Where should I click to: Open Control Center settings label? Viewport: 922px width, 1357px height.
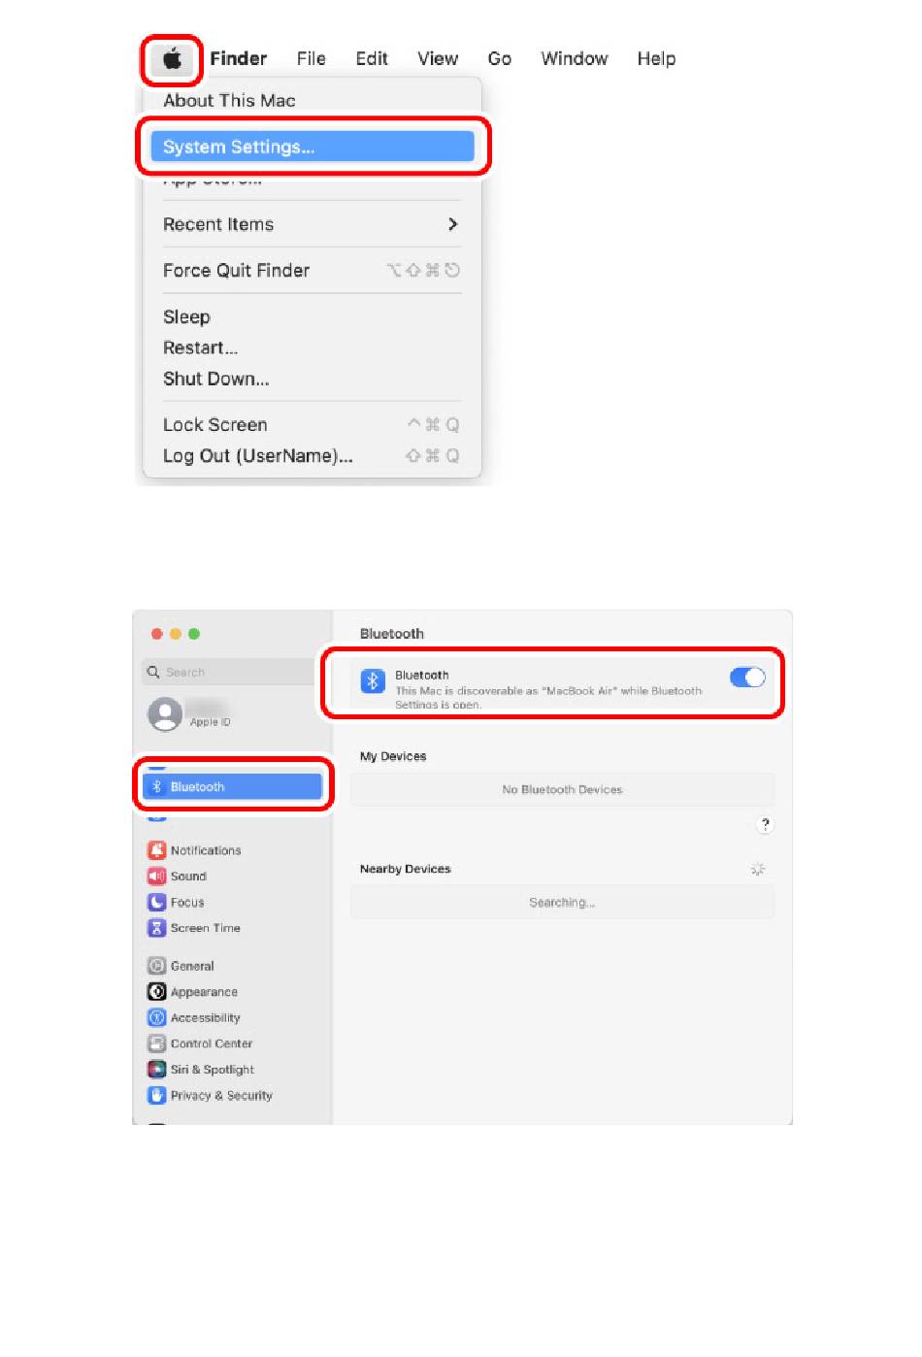(x=212, y=1043)
